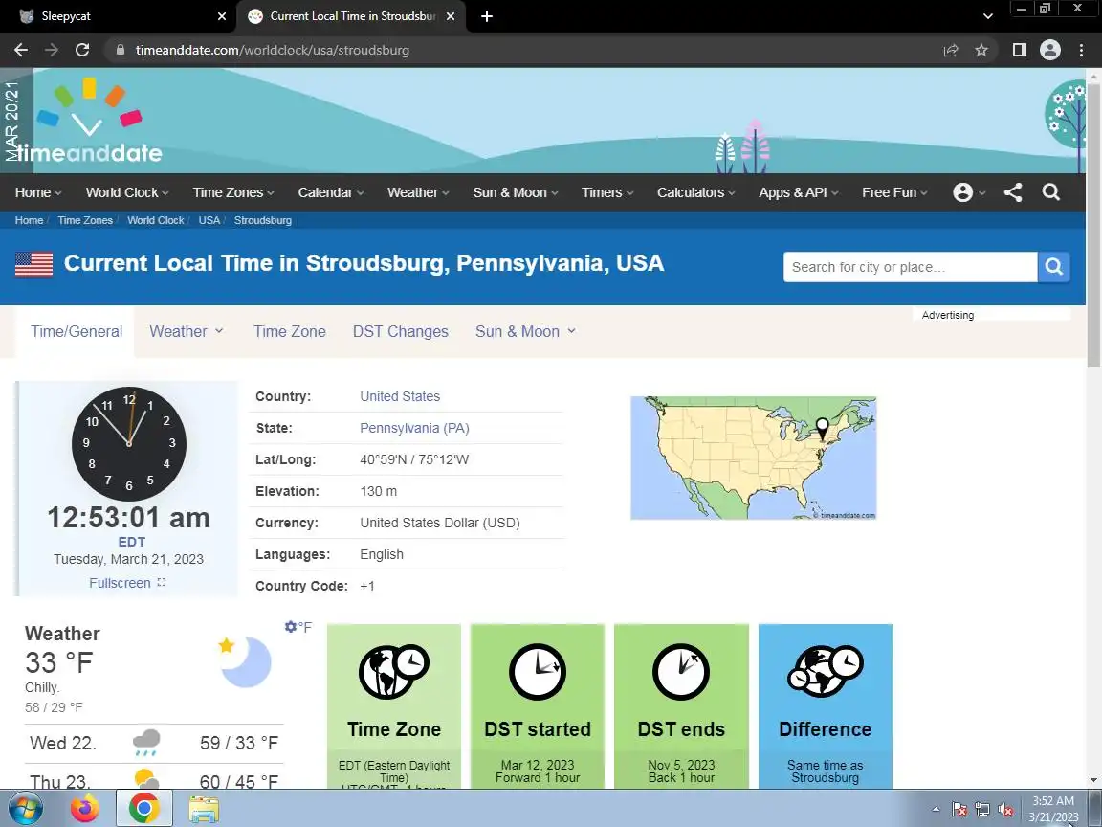Click the taskbar clock showing 3:52 AM
1102x827 pixels.
(x=1053, y=809)
